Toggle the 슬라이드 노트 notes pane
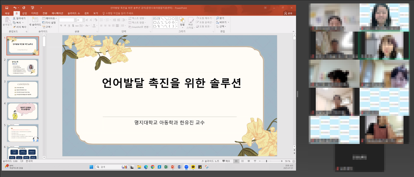Image resolution: width=414 pixels, height=177 pixels. [210, 161]
